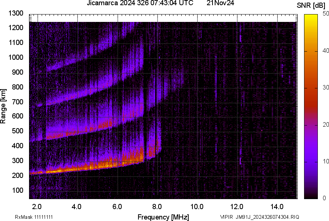Click the SNR colorbar gradient

point(311,107)
